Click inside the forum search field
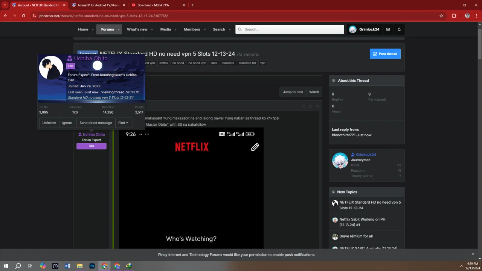 pos(290,29)
